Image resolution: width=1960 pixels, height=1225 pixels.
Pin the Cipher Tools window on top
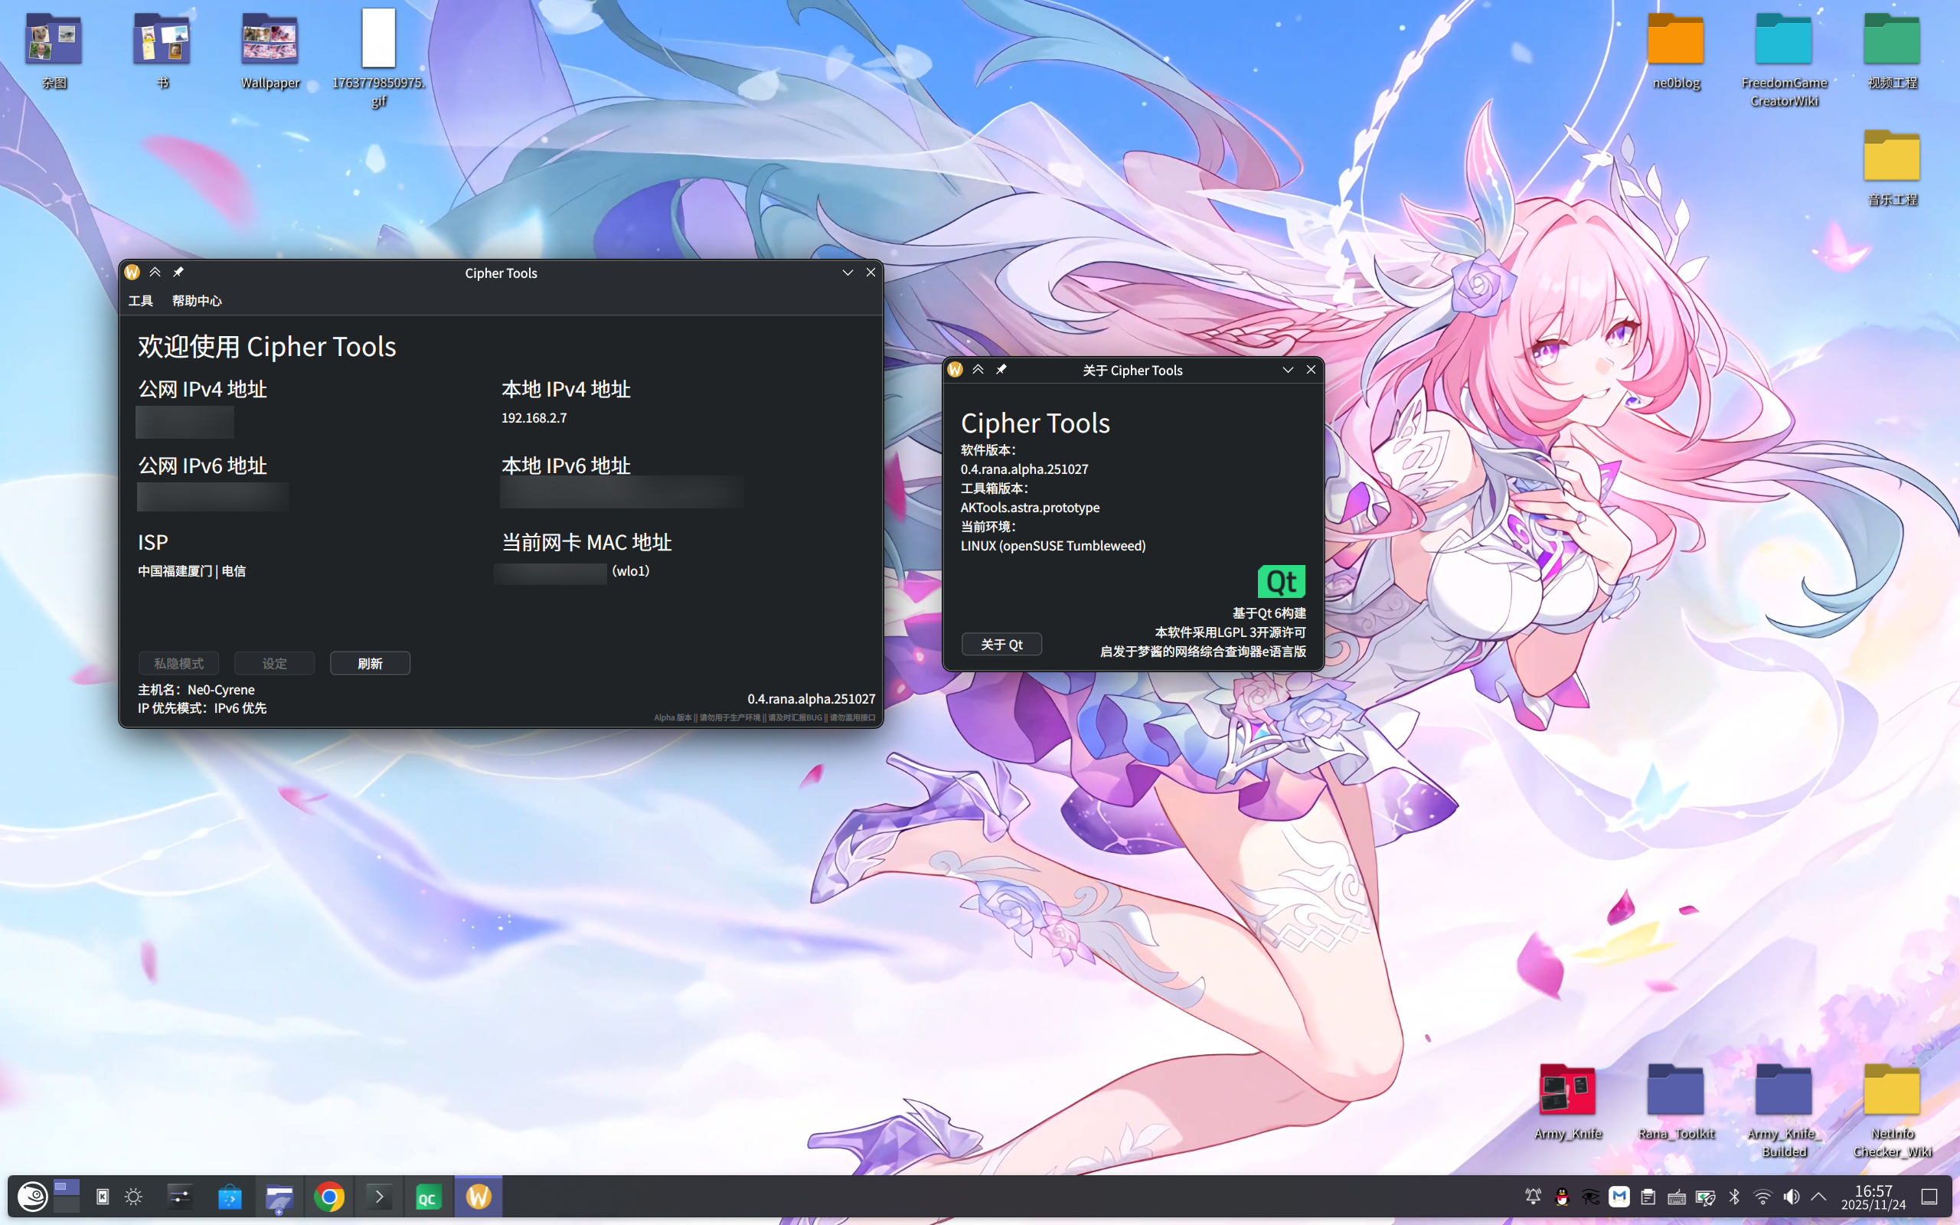[x=179, y=273]
